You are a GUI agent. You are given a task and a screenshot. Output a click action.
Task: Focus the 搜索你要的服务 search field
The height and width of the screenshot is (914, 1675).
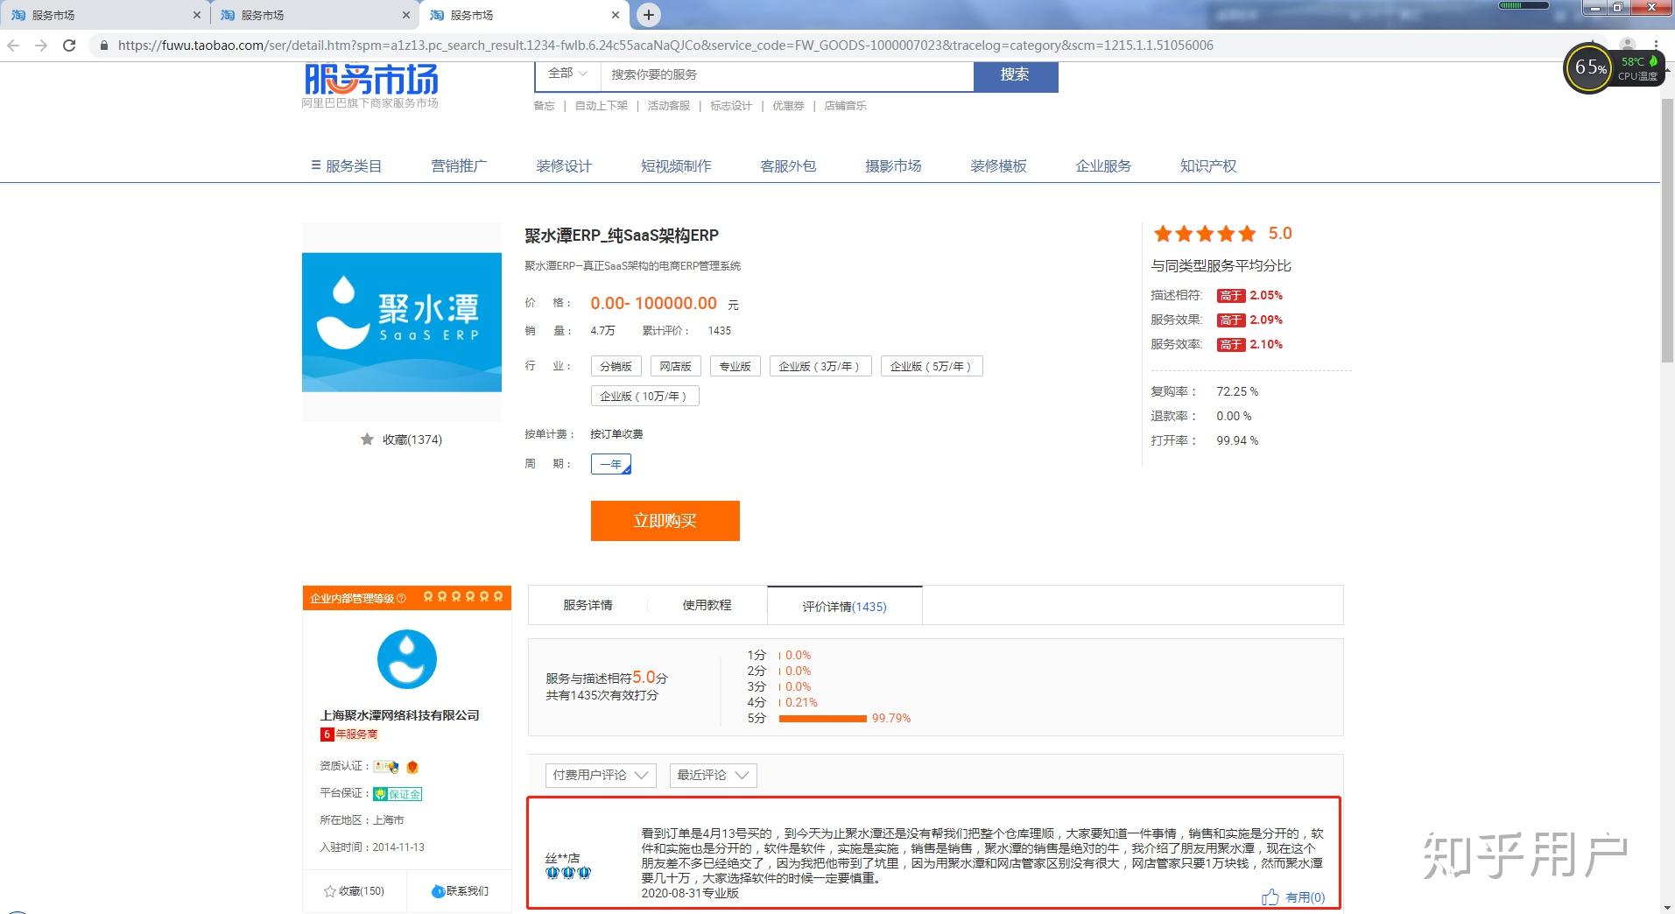coord(786,74)
